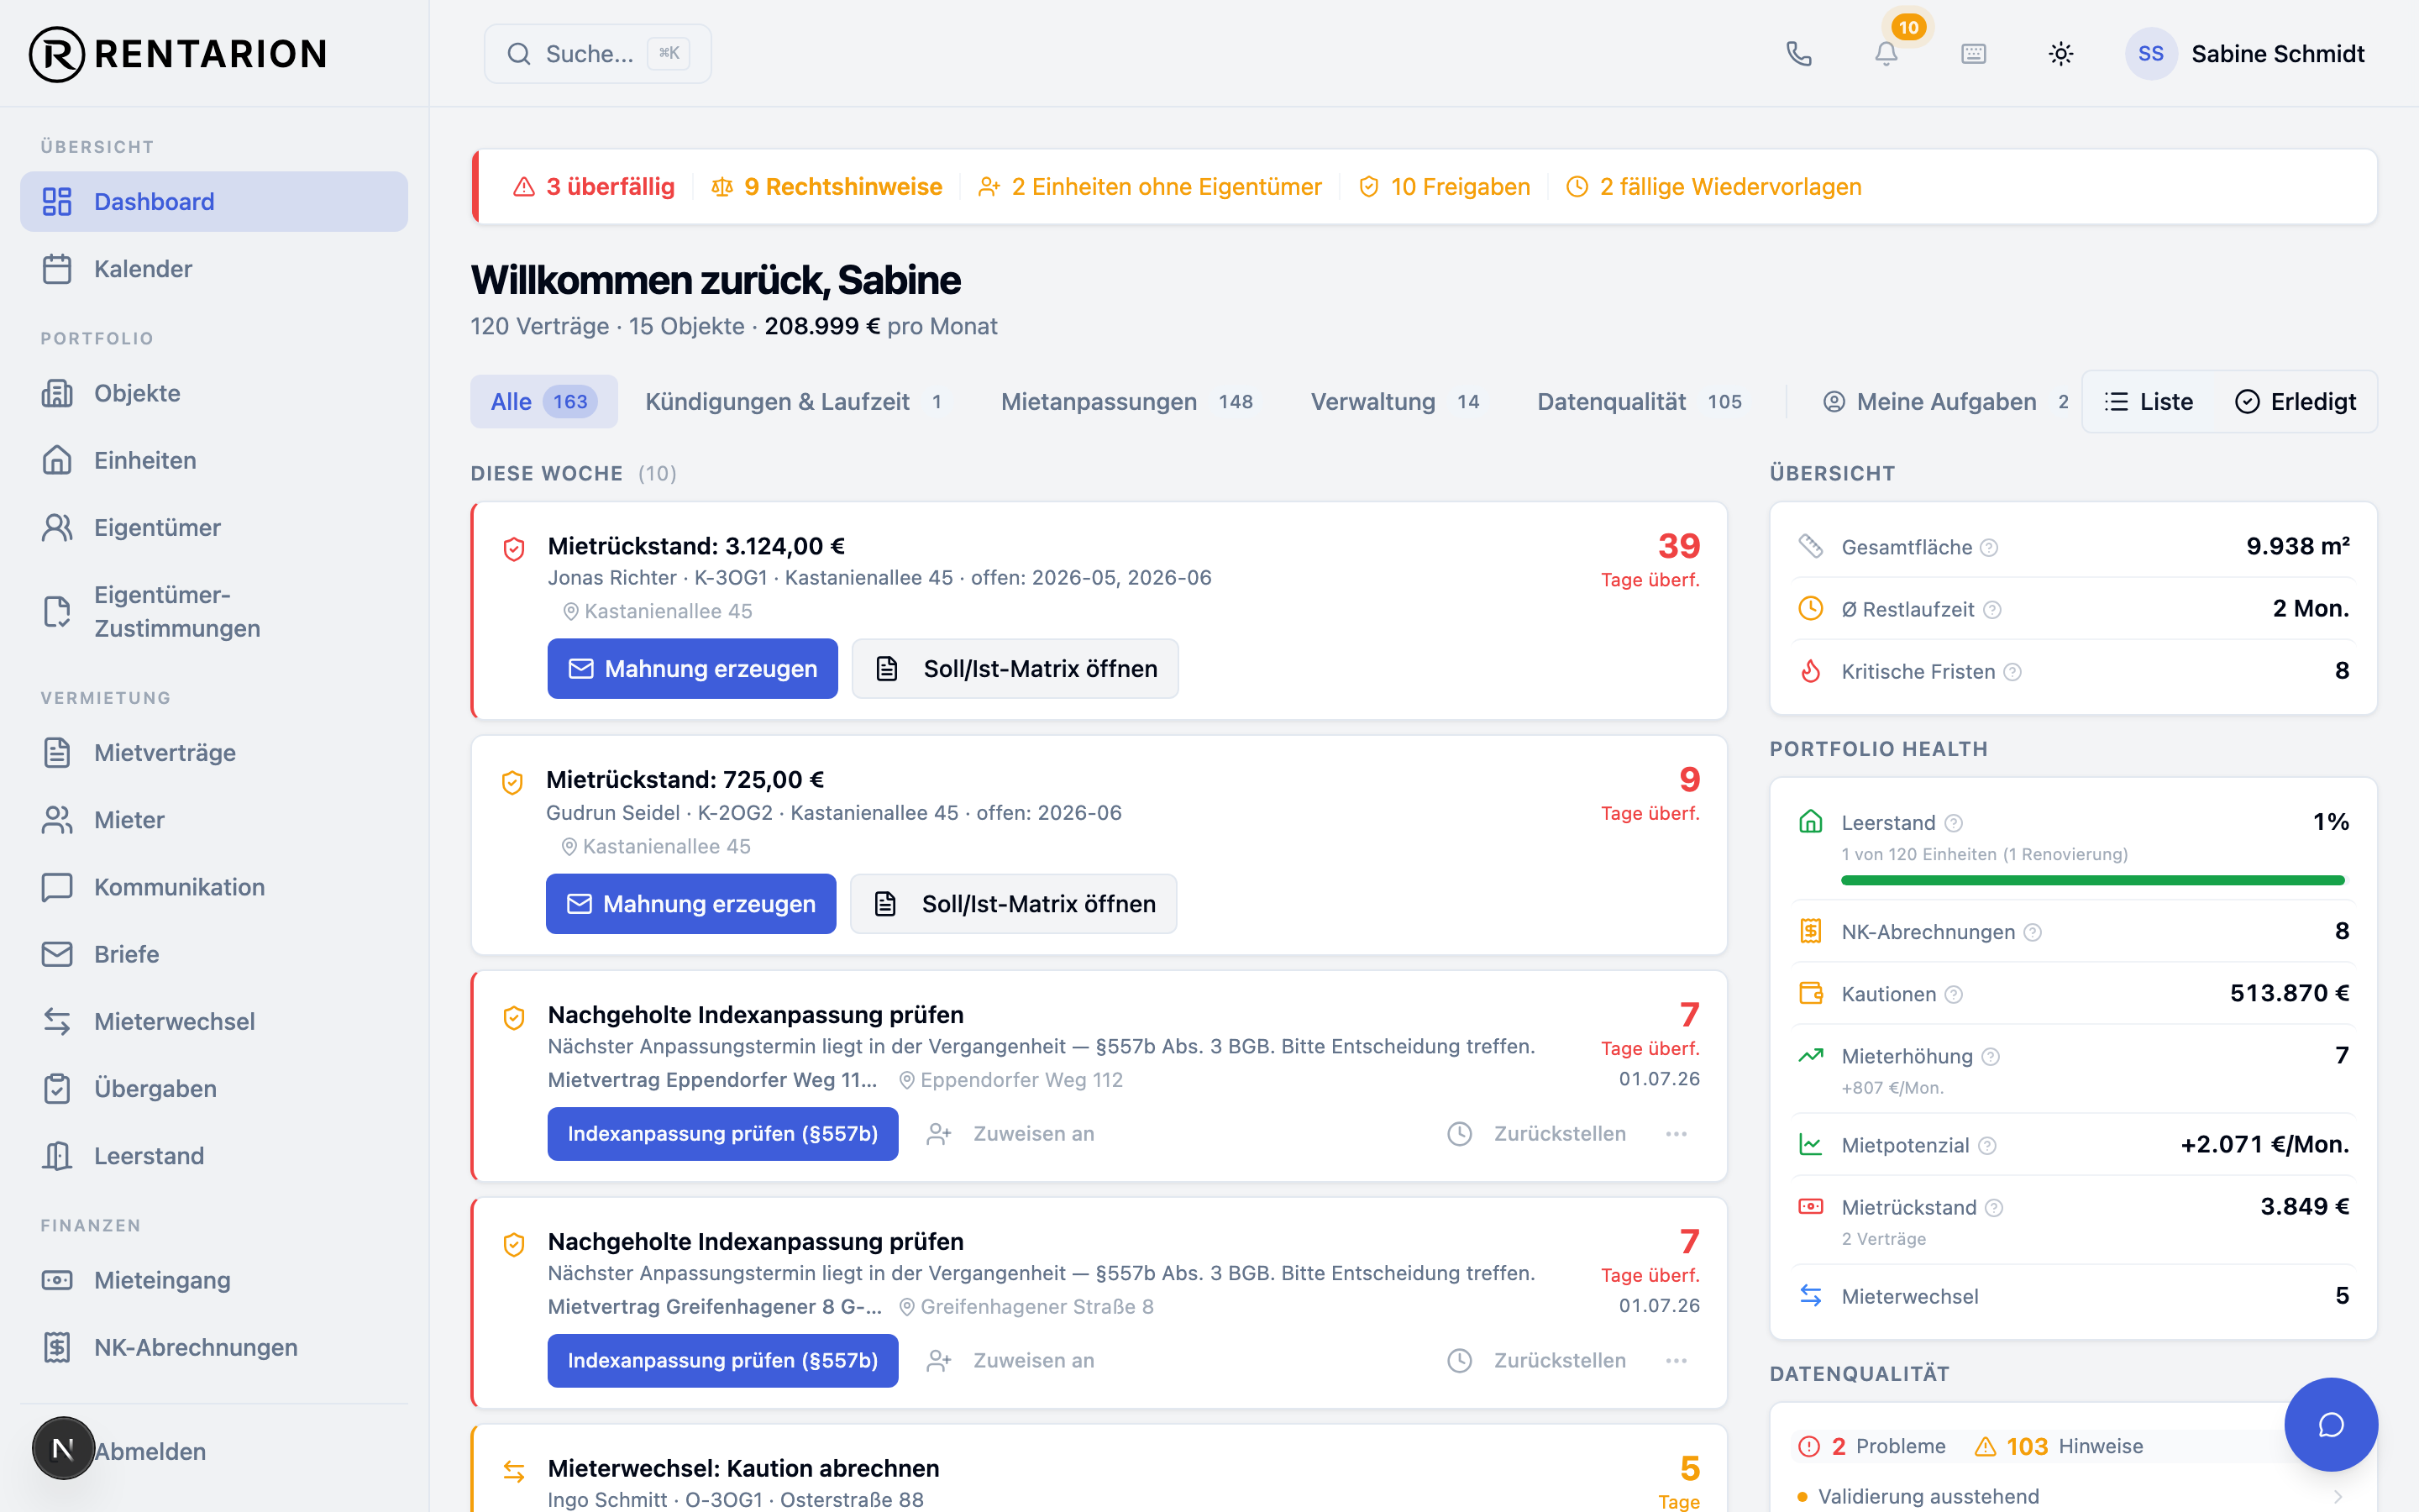This screenshot has height=1512, width=2419.
Task: Click the Rentarion logo
Action: (178, 54)
